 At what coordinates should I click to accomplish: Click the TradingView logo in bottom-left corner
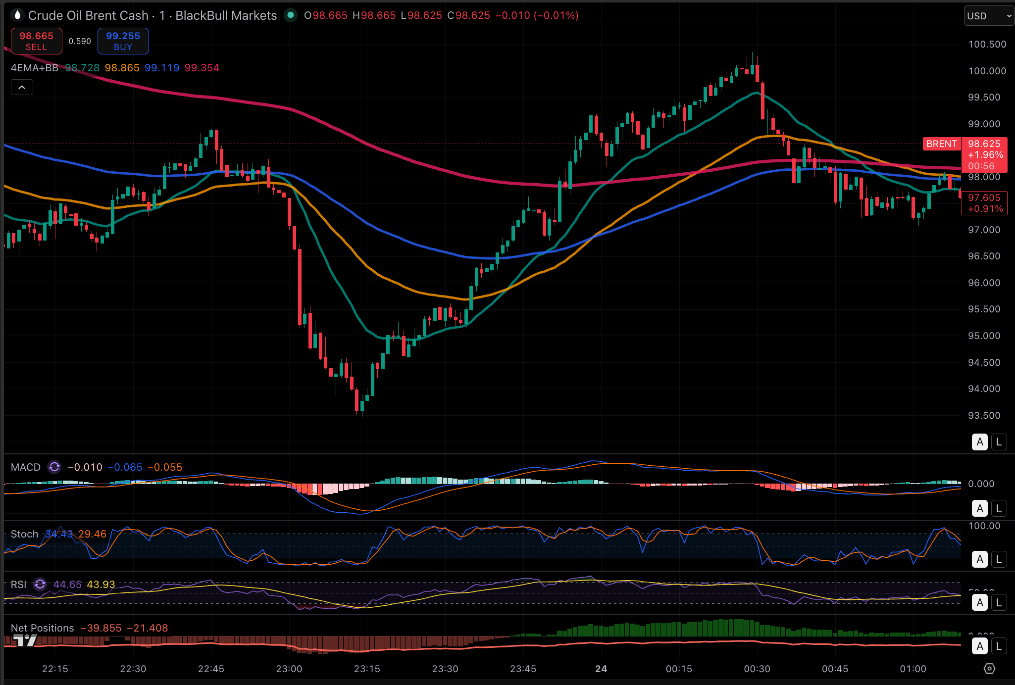click(25, 641)
